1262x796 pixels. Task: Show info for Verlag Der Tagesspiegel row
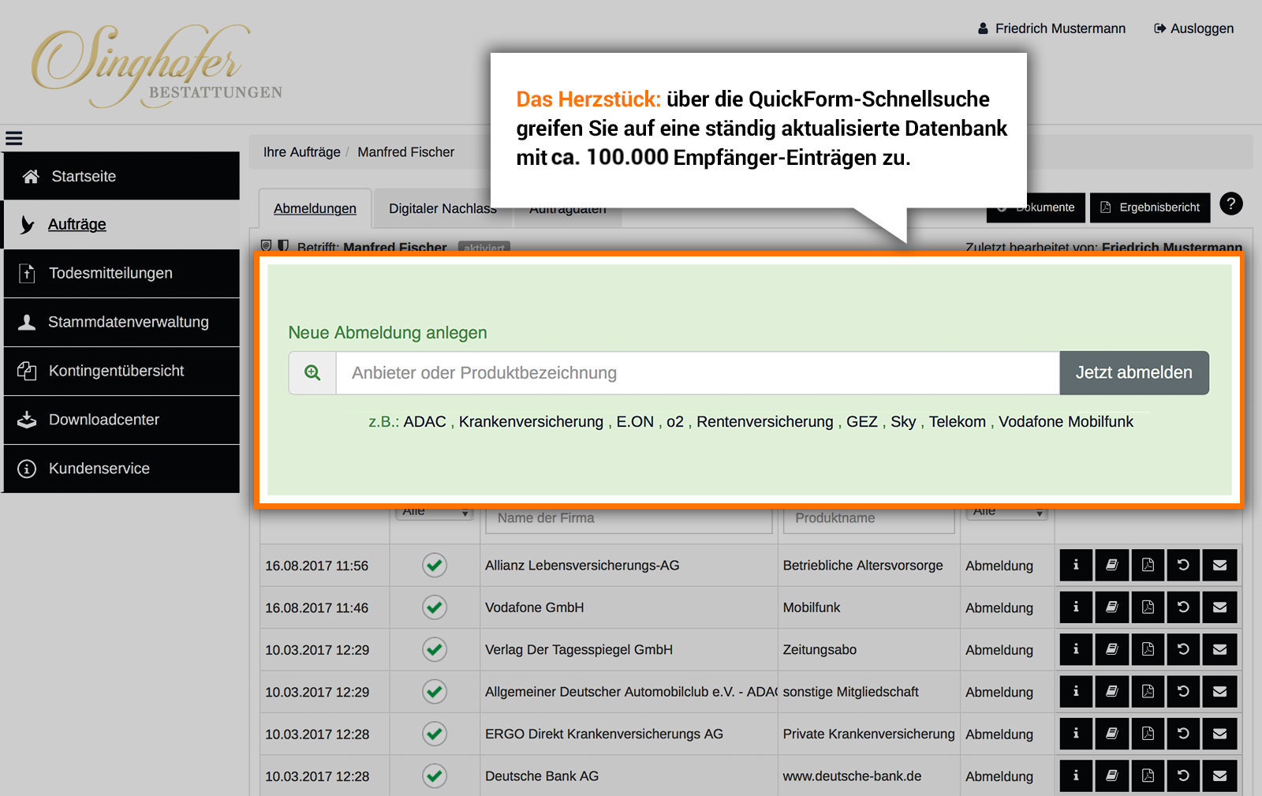tap(1076, 649)
